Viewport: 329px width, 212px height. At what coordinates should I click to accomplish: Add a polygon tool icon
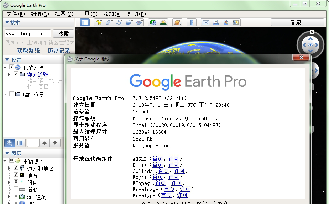(109, 22)
